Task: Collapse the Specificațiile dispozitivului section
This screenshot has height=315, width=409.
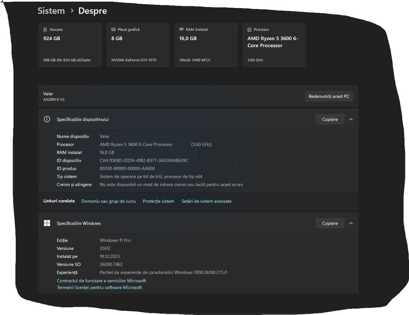Action: 351,119
